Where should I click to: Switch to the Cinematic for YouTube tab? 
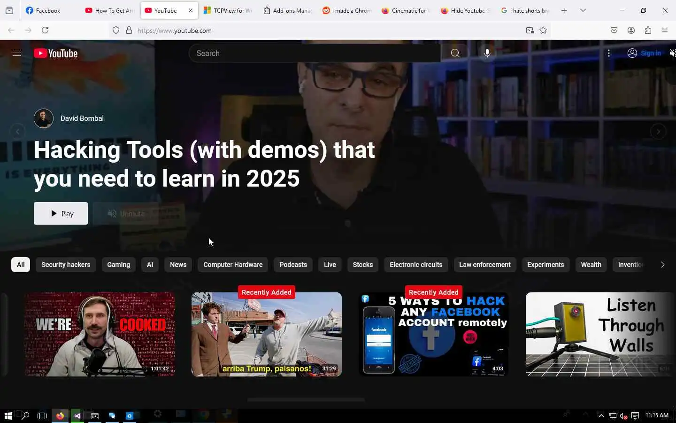[406, 10]
